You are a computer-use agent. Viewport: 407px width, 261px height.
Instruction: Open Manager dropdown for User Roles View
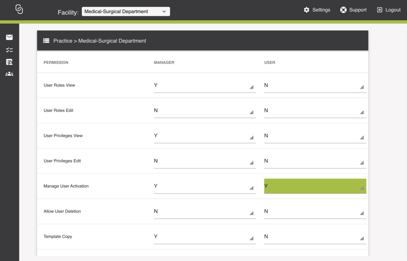coord(204,86)
